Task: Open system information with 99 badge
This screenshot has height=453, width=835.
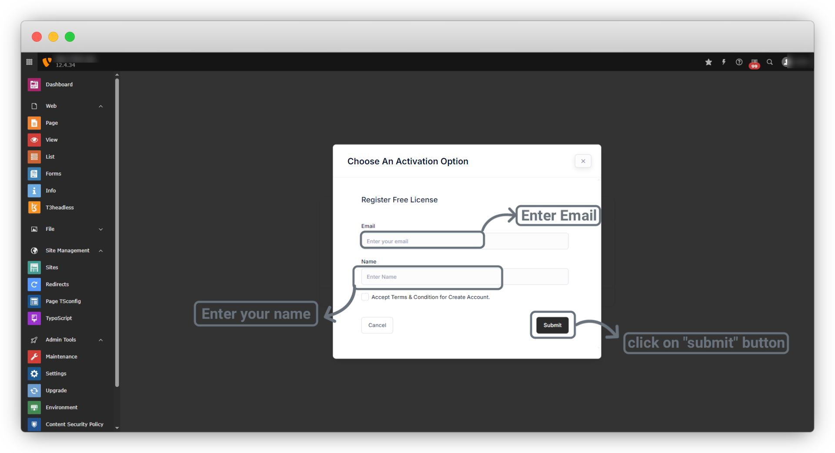Action: [755, 63]
